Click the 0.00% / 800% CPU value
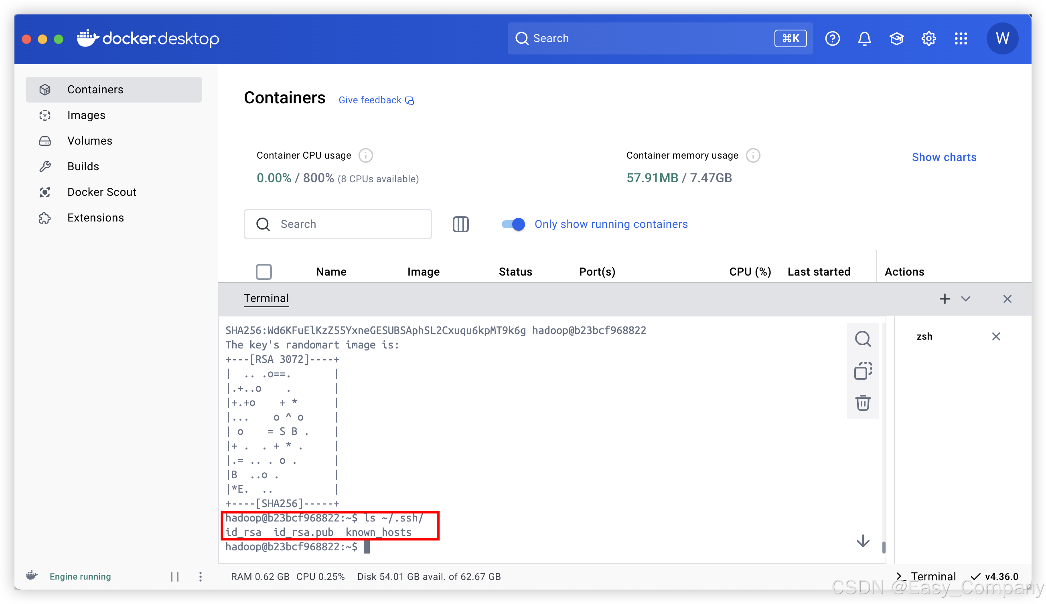The height and width of the screenshot is (604, 1046). (x=295, y=178)
